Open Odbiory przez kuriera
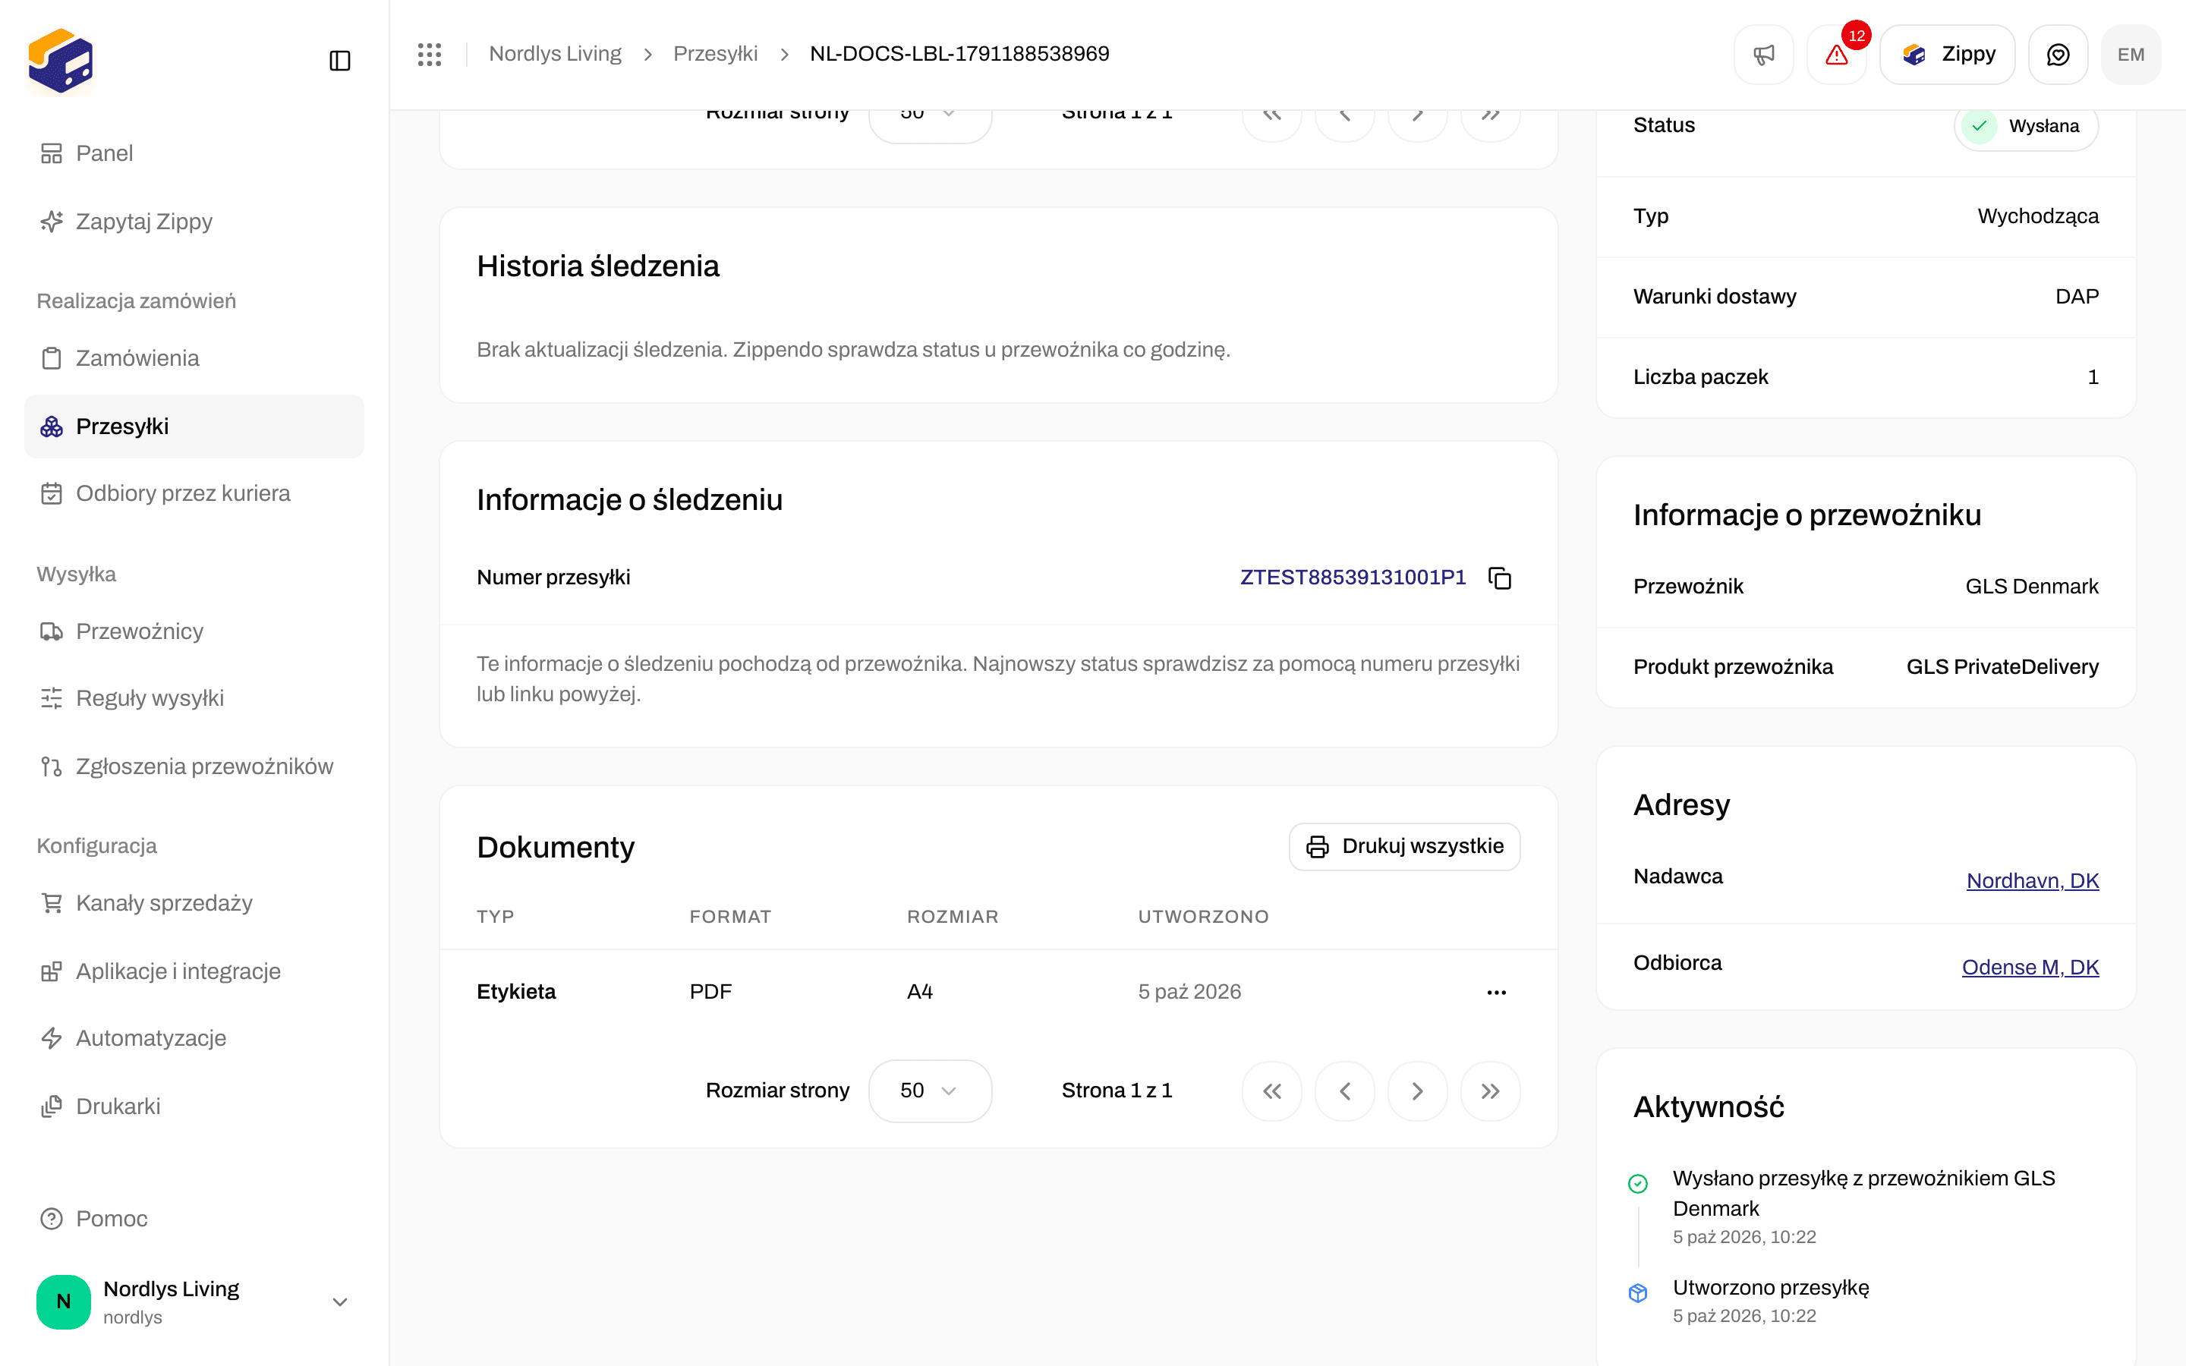Screen dimensions: 2186x1366 pyautogui.click(x=194, y=493)
